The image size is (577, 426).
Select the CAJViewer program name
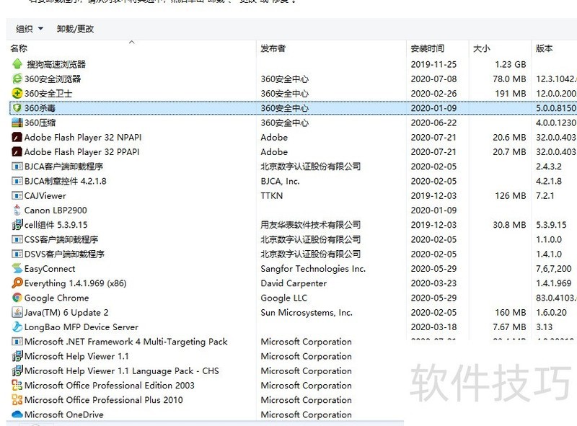pos(45,195)
